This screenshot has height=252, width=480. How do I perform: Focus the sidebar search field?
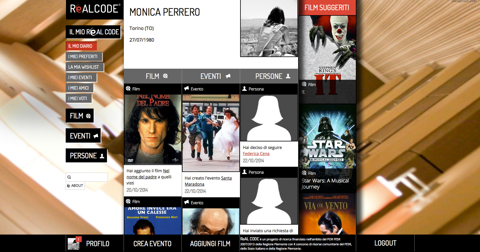(x=87, y=177)
